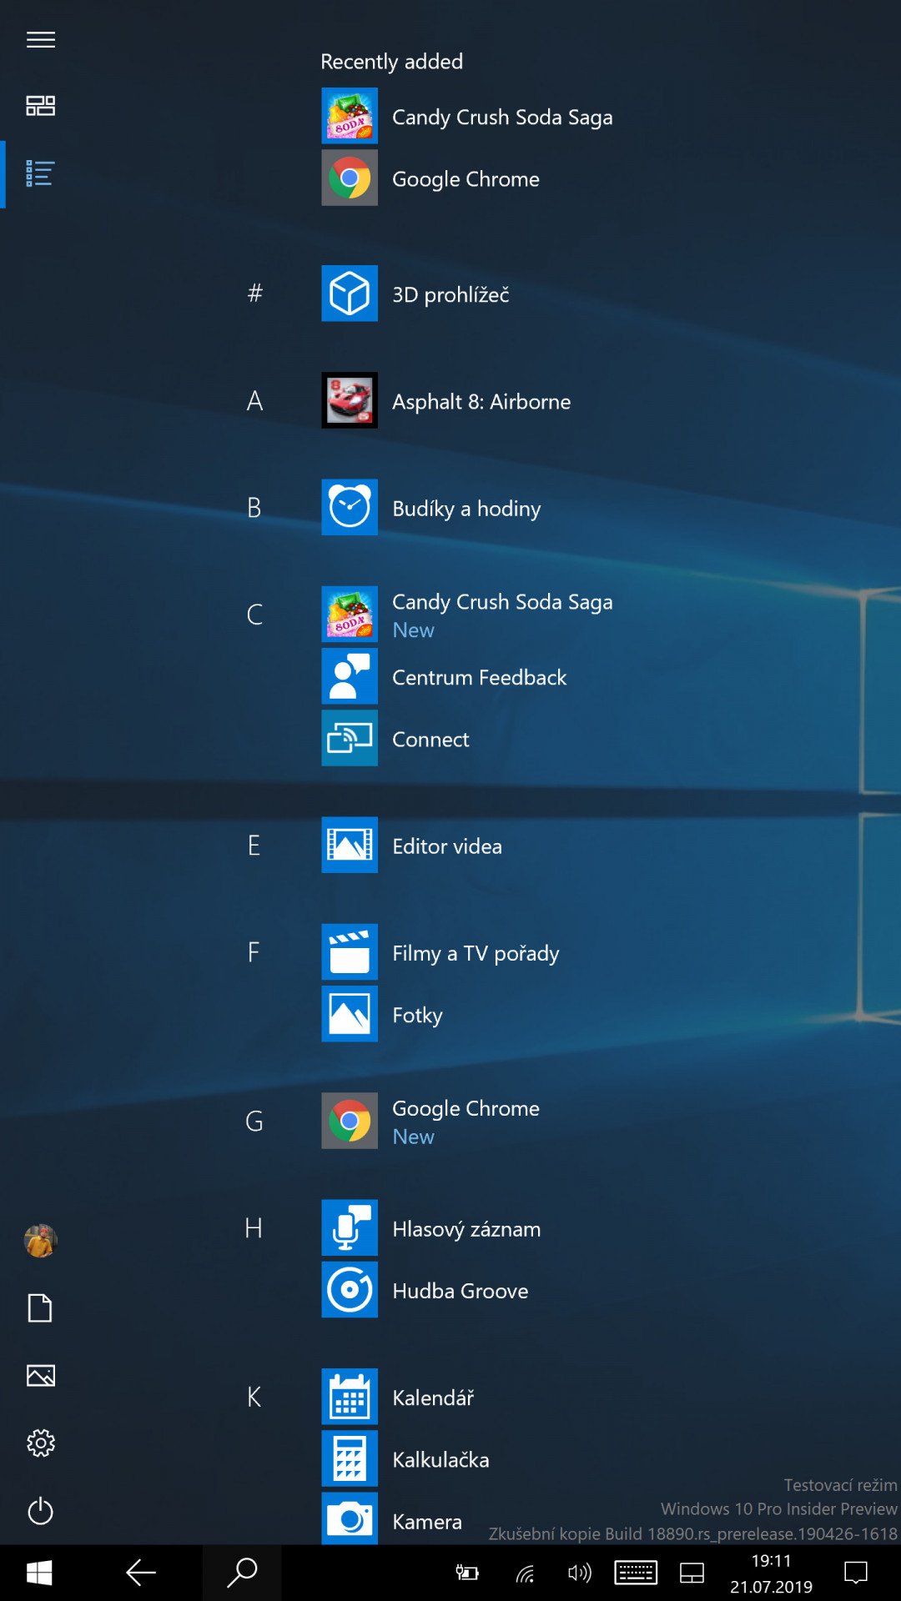901x1601 pixels.
Task: Expand the Start hamburger menu
Action: point(40,39)
